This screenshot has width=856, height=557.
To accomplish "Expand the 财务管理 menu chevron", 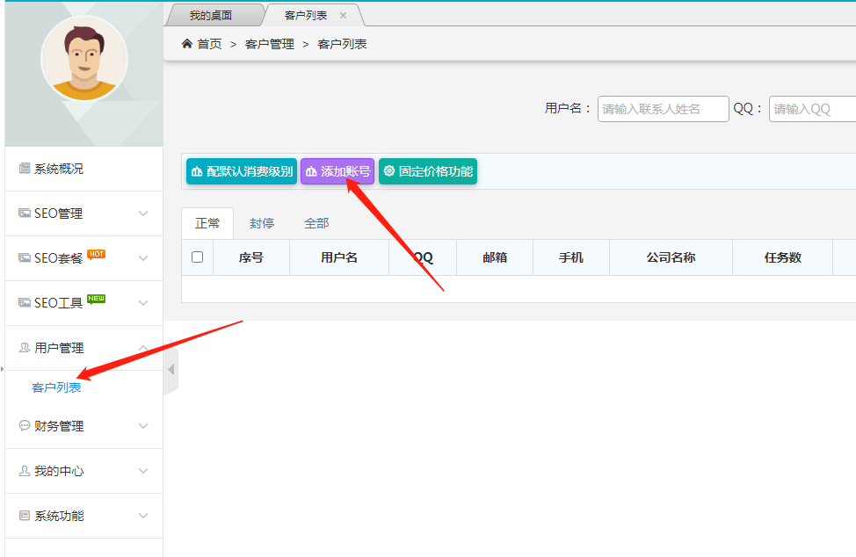I will 143,426.
